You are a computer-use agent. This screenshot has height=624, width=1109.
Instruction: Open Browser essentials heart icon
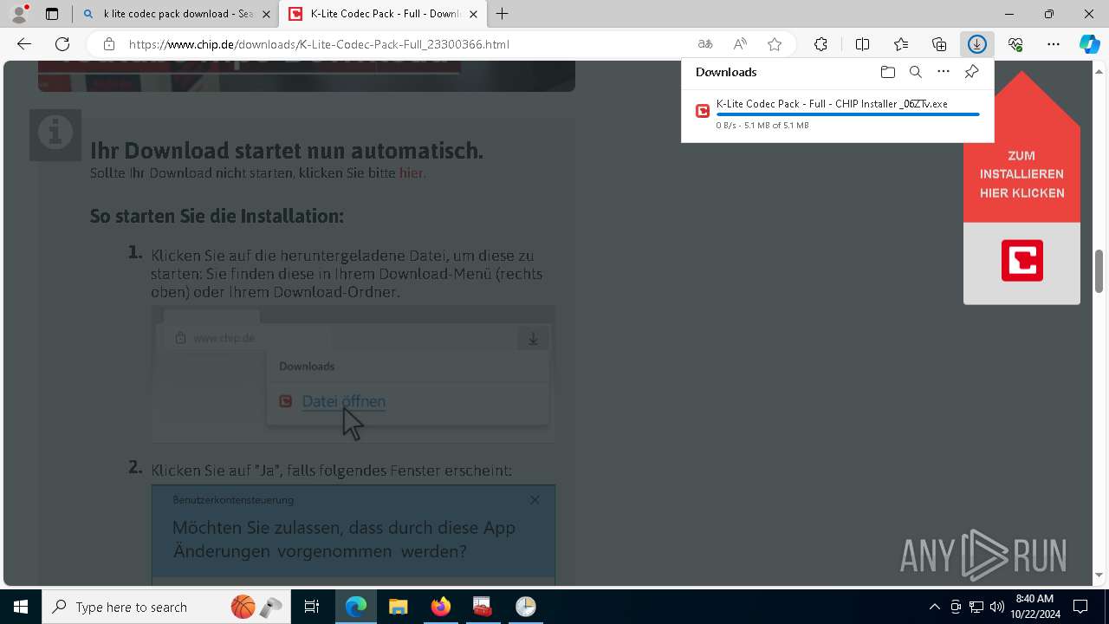(x=1015, y=44)
